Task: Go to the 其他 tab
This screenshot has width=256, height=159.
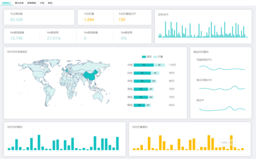Action: [x=50, y=3]
